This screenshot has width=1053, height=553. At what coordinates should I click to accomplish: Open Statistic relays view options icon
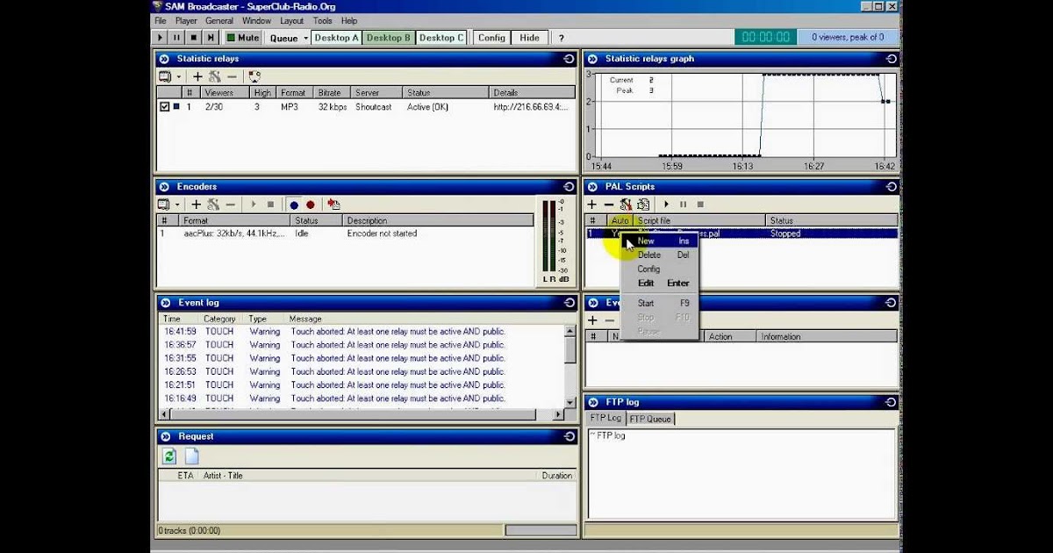pyautogui.click(x=164, y=77)
